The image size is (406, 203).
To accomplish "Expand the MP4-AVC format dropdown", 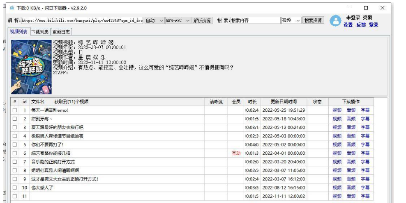I will point(178,20).
